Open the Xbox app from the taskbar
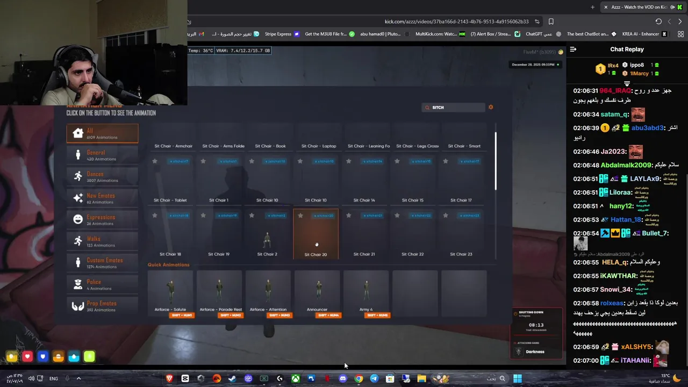Screen dimensions: 688x387 (x=296, y=378)
